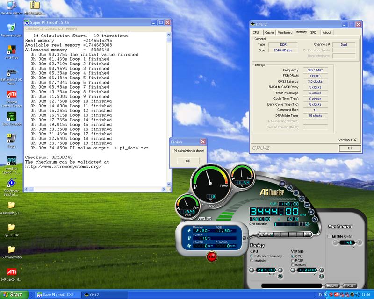Click the ATI icon in system tray

[337, 295]
